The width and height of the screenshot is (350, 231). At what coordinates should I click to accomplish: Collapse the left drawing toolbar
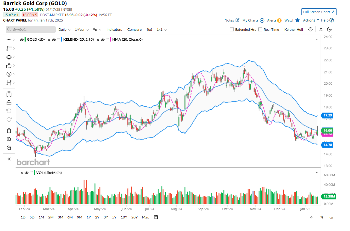9,159
